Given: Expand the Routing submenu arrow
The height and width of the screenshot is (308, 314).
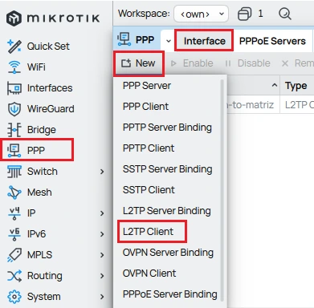Looking at the screenshot, I should [102, 276].
